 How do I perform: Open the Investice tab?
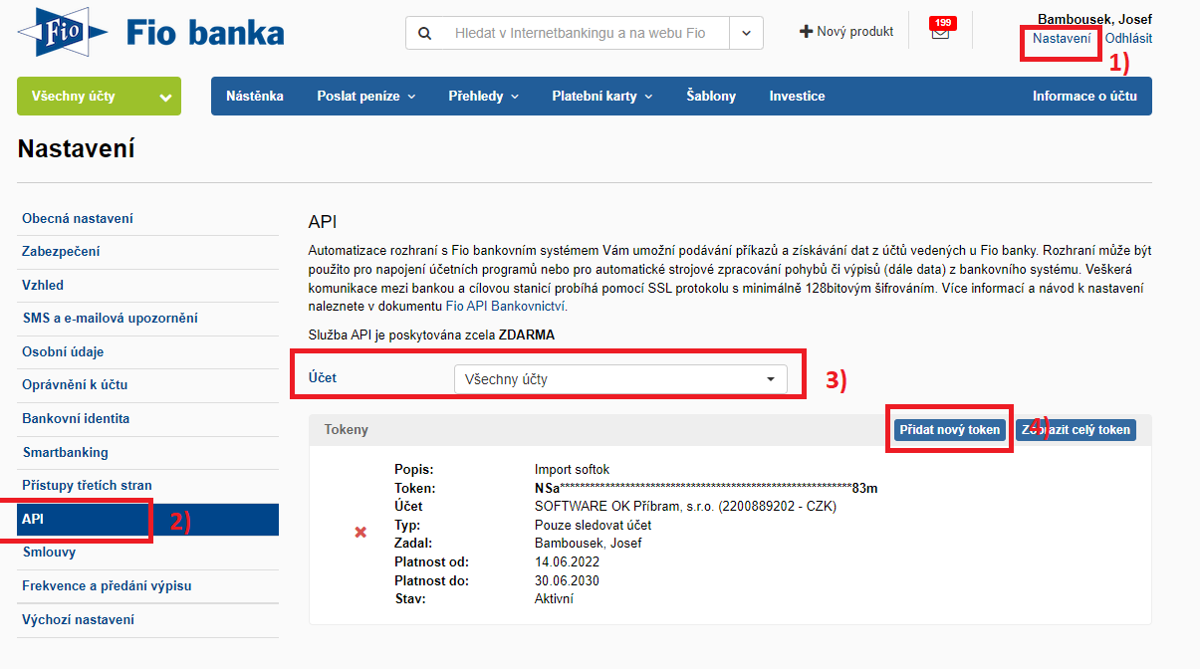tap(797, 97)
